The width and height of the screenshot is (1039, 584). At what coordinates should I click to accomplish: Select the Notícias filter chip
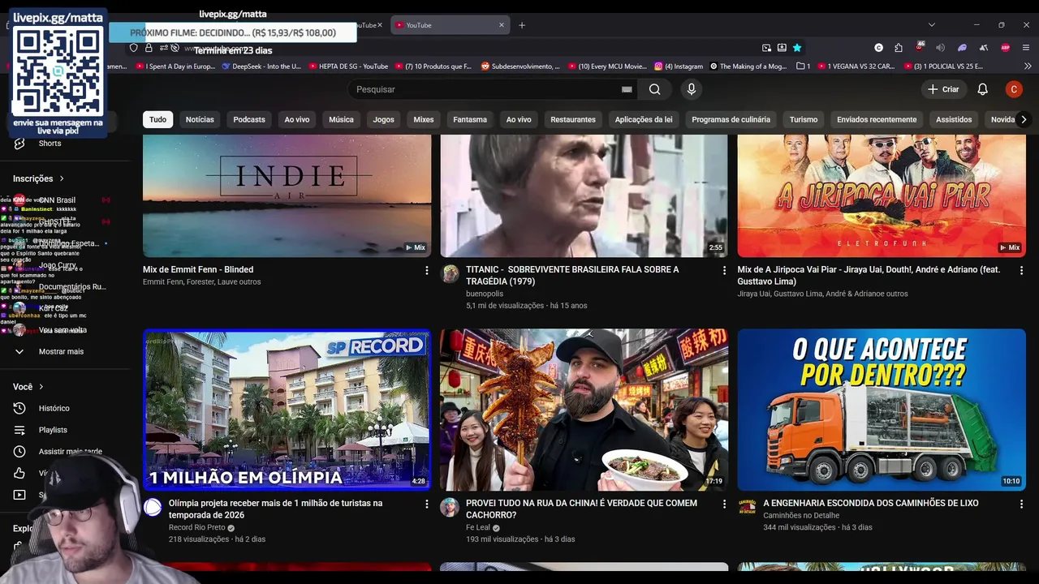click(200, 119)
